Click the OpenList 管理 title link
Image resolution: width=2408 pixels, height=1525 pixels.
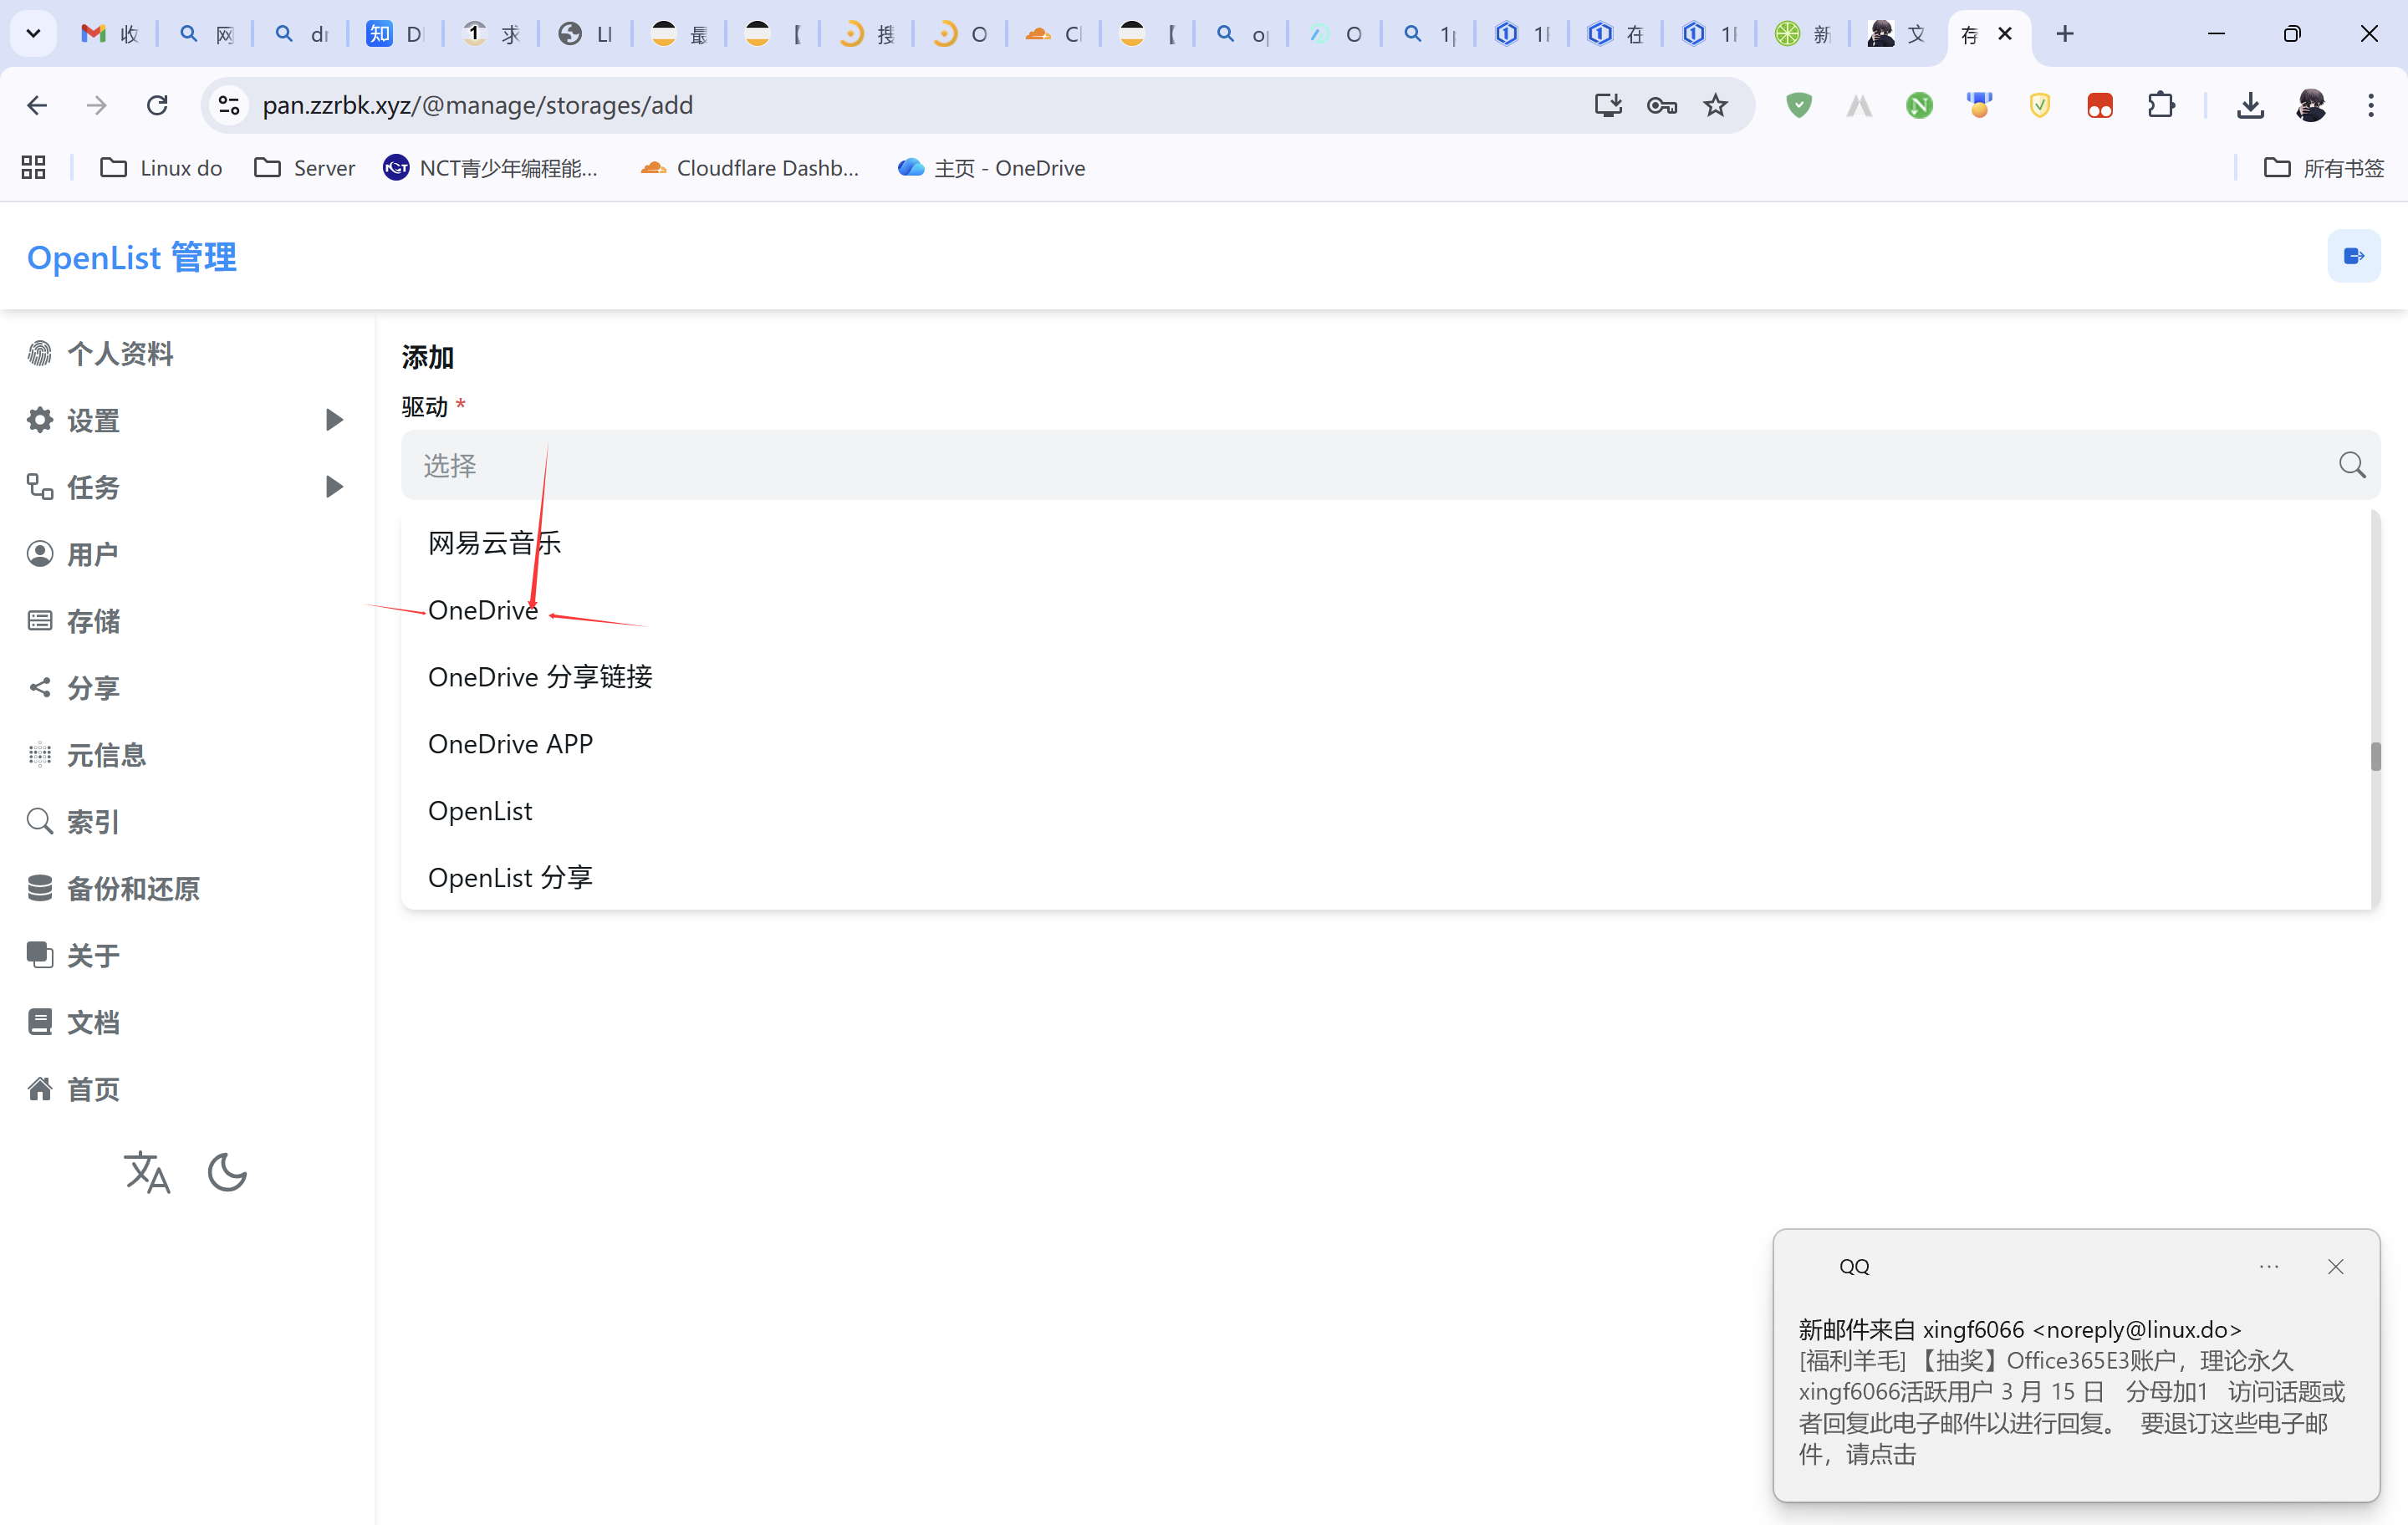[131, 257]
